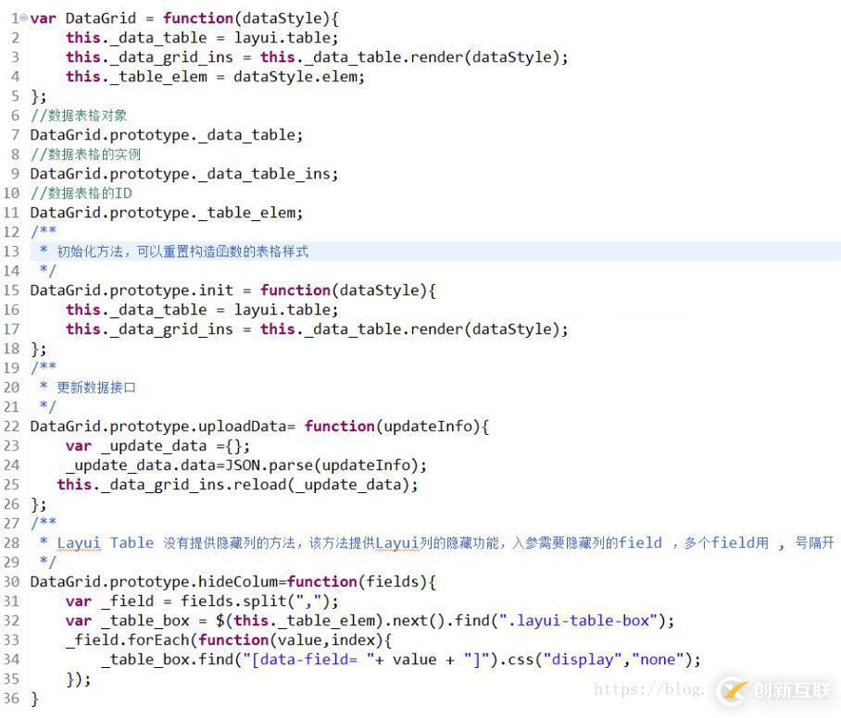
Task: Click the ".layui-table-box" string on line 32
Action: coord(582,621)
